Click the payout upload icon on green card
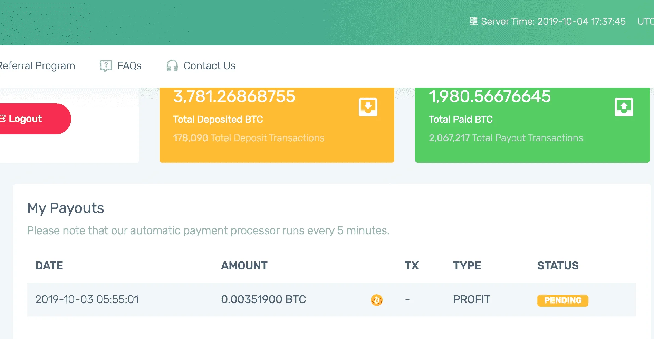The width and height of the screenshot is (654, 339). (x=624, y=107)
